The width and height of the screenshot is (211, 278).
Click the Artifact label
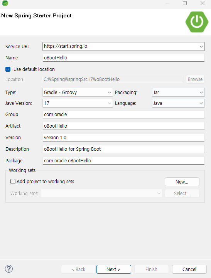[x=13, y=126]
